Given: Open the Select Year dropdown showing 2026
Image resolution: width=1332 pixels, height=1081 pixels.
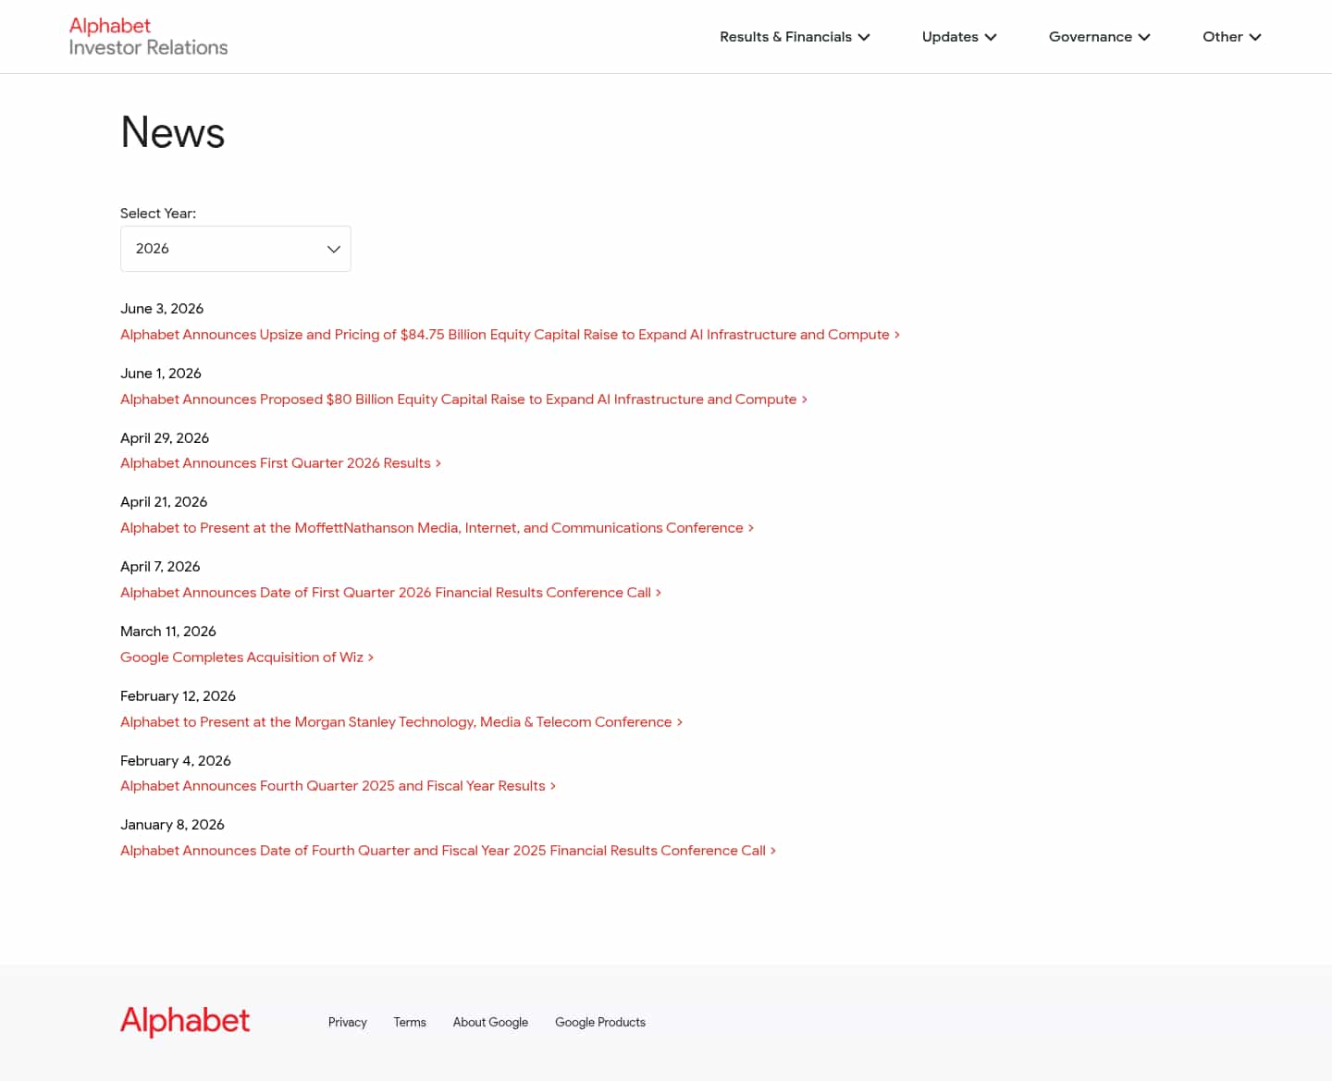Looking at the screenshot, I should point(236,249).
